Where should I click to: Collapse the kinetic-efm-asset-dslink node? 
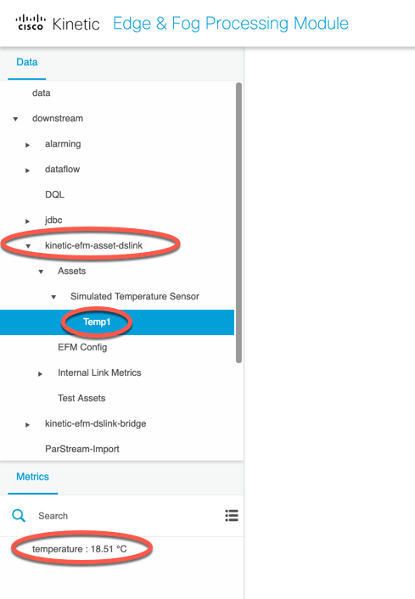pos(28,246)
